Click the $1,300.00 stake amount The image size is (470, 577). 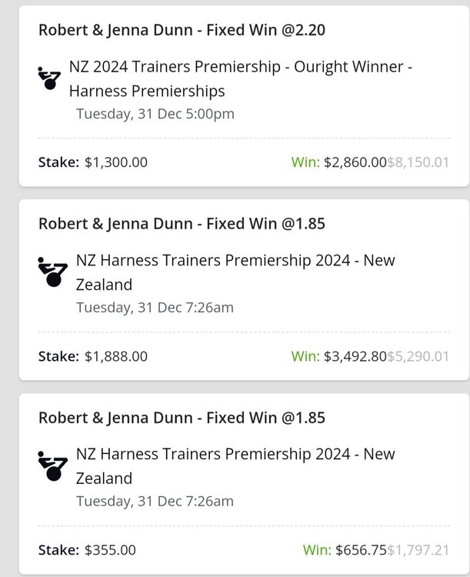[x=115, y=162]
